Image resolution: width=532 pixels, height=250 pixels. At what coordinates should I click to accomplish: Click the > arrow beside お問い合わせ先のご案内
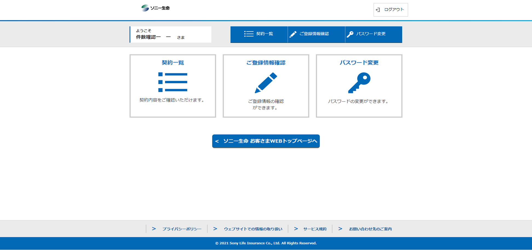pos(340,229)
